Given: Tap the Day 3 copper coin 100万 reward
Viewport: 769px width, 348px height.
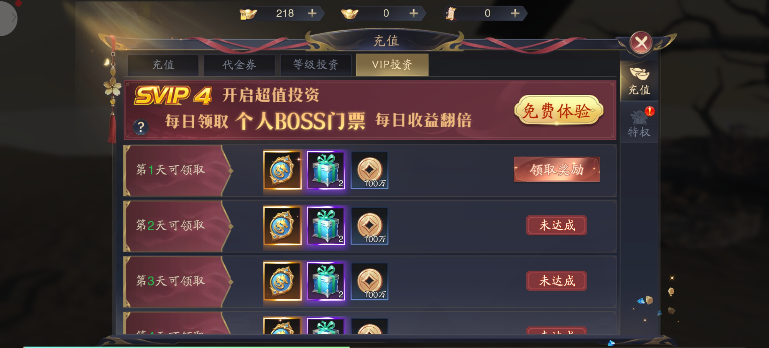Looking at the screenshot, I should 369,281.
